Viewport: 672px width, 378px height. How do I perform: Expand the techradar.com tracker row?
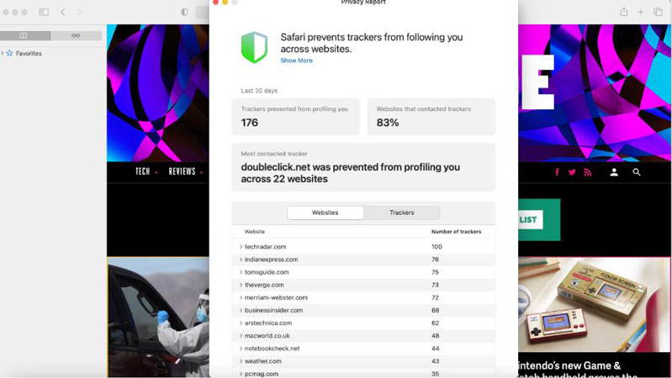point(241,247)
